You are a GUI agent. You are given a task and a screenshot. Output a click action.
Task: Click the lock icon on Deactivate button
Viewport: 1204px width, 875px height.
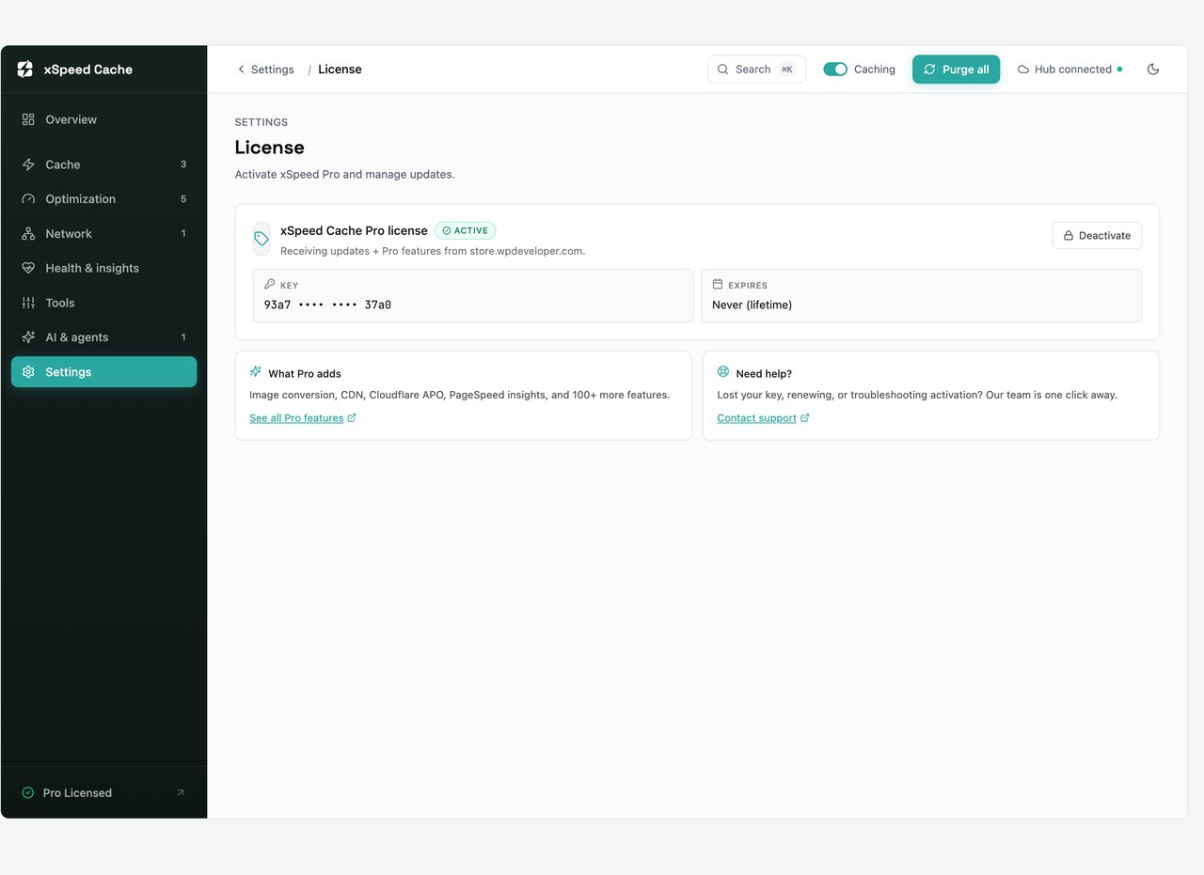1069,236
